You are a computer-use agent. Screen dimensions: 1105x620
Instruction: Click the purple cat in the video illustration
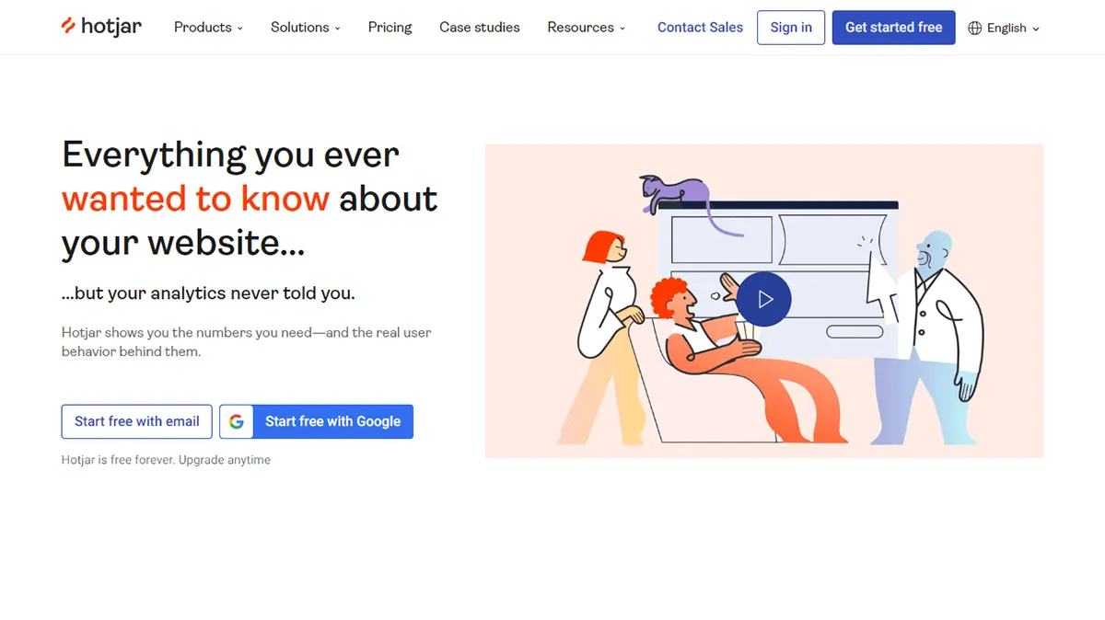tap(677, 193)
